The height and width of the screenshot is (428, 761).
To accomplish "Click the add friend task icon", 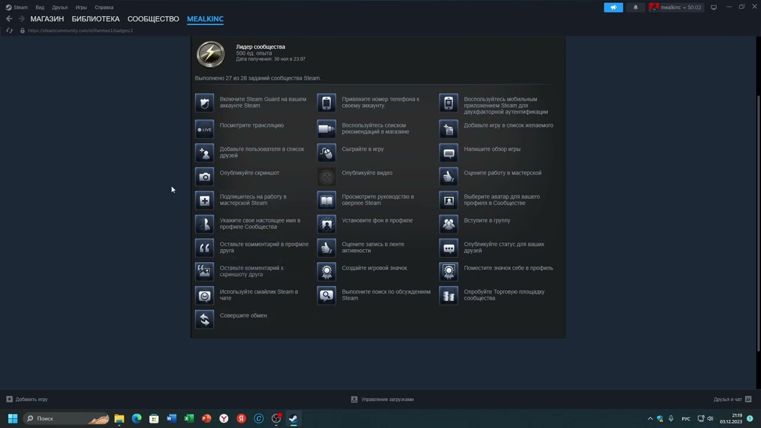I will [x=205, y=153].
